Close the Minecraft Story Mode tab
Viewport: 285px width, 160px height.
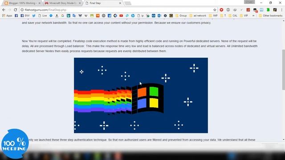pyautogui.click(x=80, y=3)
